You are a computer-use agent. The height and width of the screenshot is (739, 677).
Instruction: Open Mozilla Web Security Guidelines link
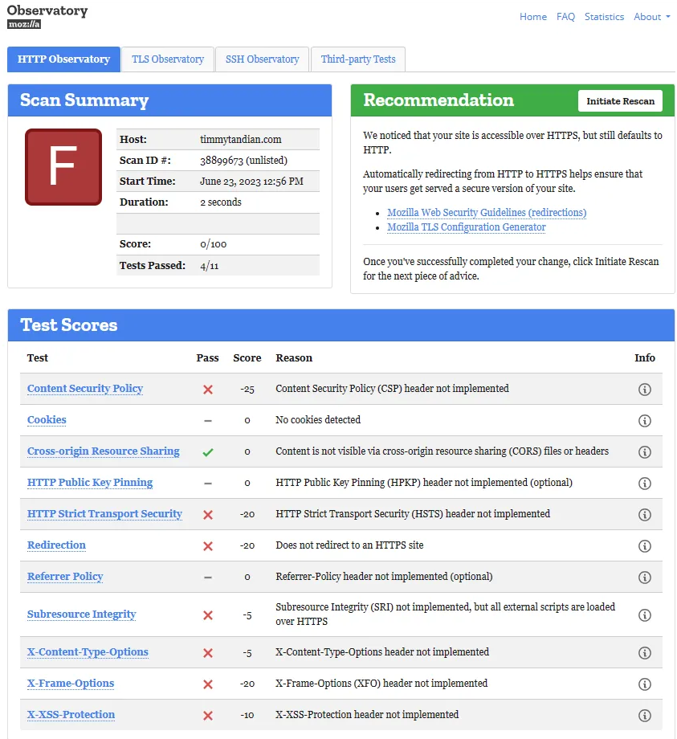(487, 212)
